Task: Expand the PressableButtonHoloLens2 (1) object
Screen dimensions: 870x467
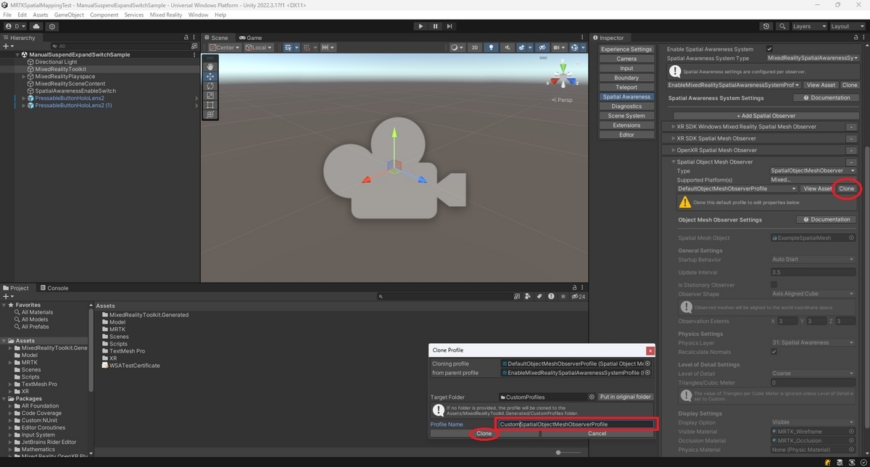Action: (x=24, y=106)
